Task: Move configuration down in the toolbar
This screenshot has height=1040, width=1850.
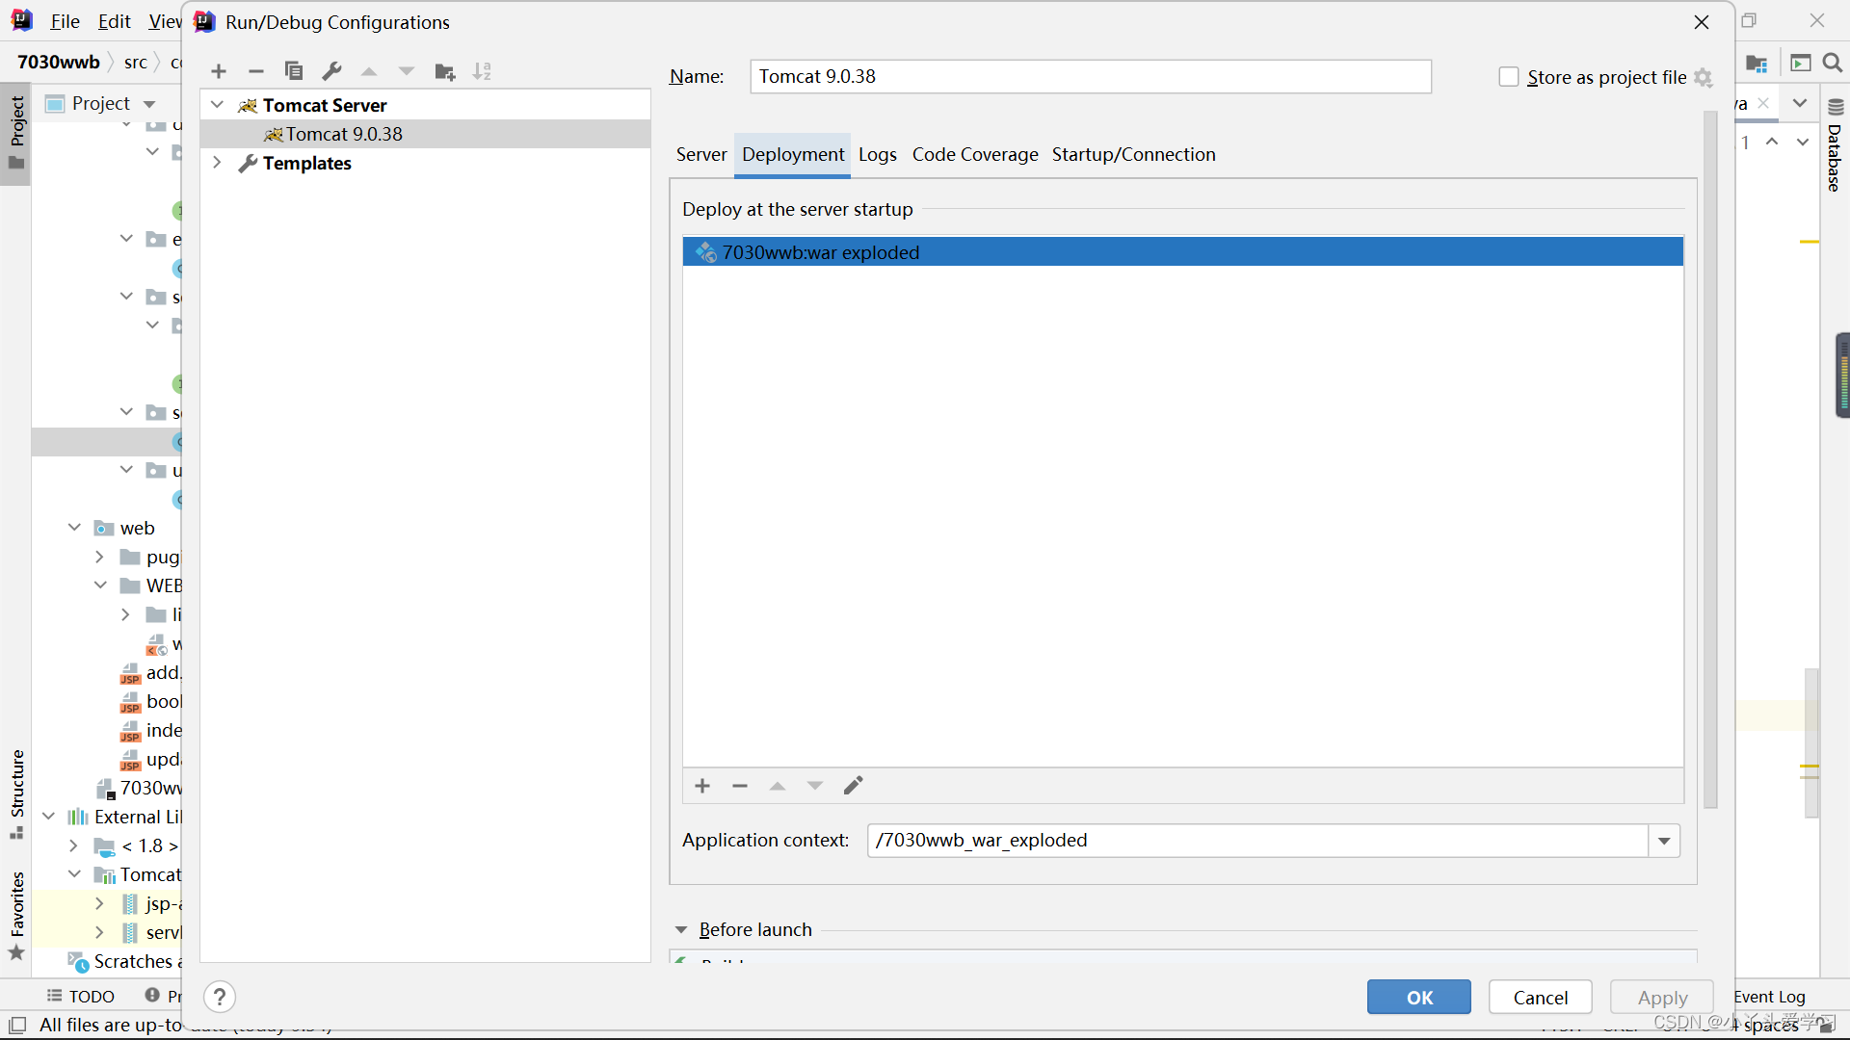Action: (407, 71)
